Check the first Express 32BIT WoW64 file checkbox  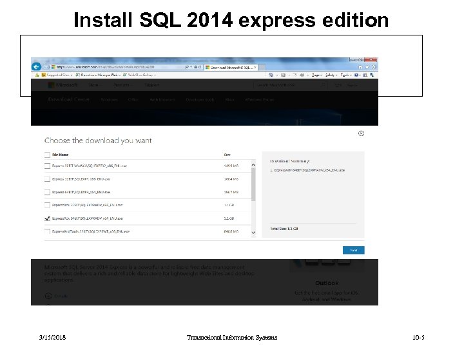point(47,166)
